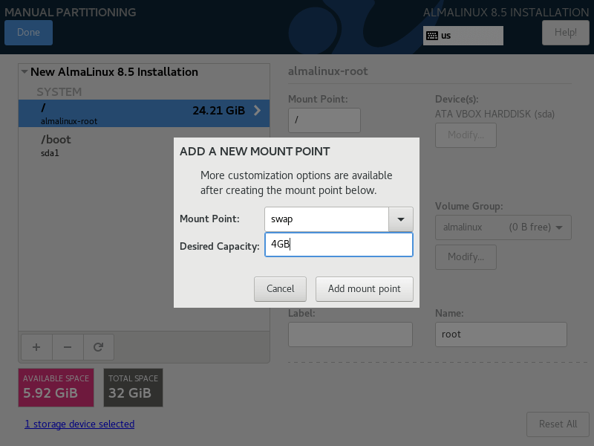Click the Add mount point button

tap(364, 288)
